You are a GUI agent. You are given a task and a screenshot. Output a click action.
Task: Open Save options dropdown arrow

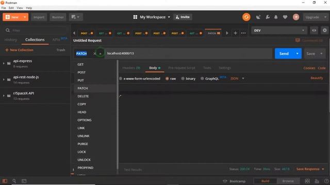tap(321, 53)
